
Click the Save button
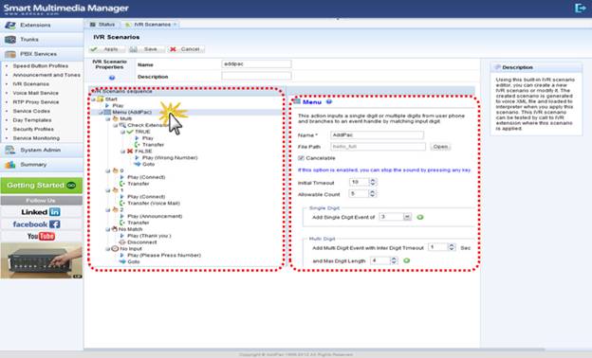[x=146, y=49]
